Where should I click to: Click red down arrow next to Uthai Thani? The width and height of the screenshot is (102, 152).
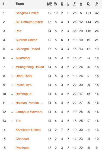(x=12, y=76)
